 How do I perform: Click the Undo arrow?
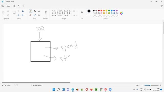click(19, 6)
